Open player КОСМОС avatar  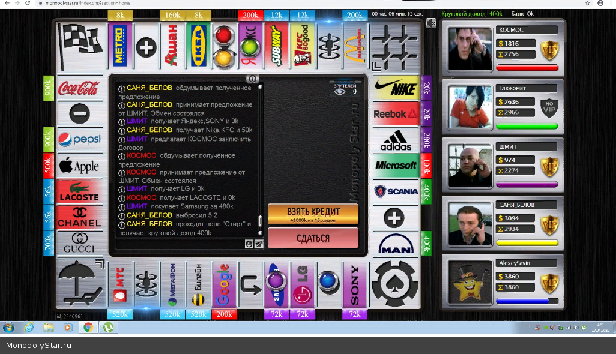click(470, 49)
